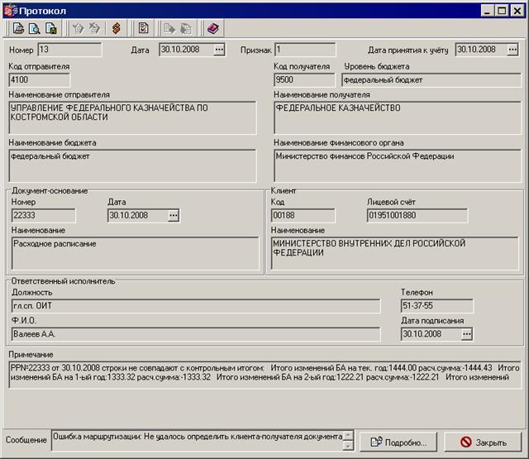529x459 pixels.
Task: Click the Код отправителя field 4100
Action: tap(40, 80)
